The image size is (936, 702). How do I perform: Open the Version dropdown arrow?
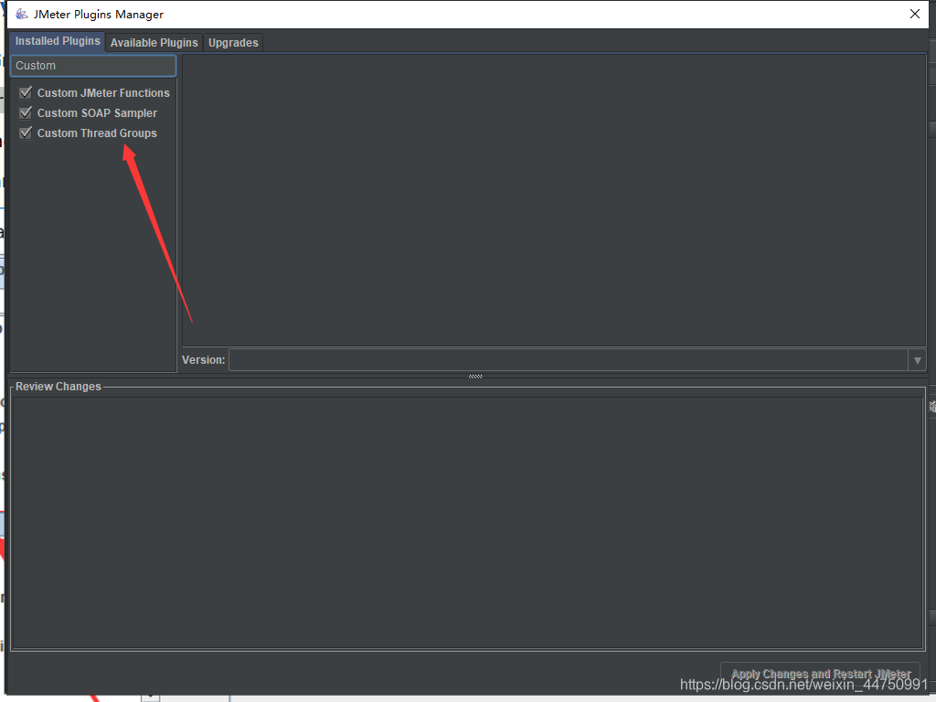(x=917, y=360)
